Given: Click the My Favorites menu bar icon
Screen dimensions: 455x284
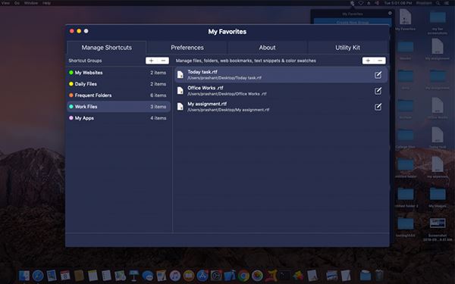Looking at the screenshot, I should click(352, 3).
